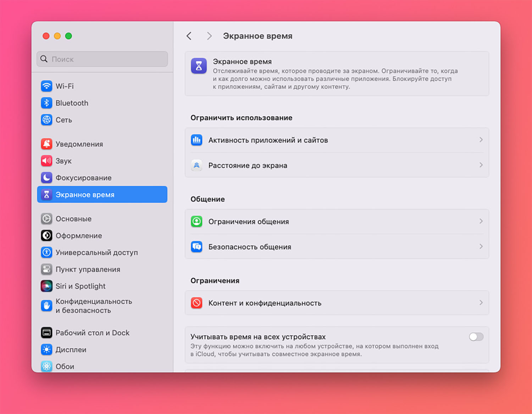Click the magnifying glass in the search field
Viewport: 532px width, 414px height.
(x=44, y=59)
